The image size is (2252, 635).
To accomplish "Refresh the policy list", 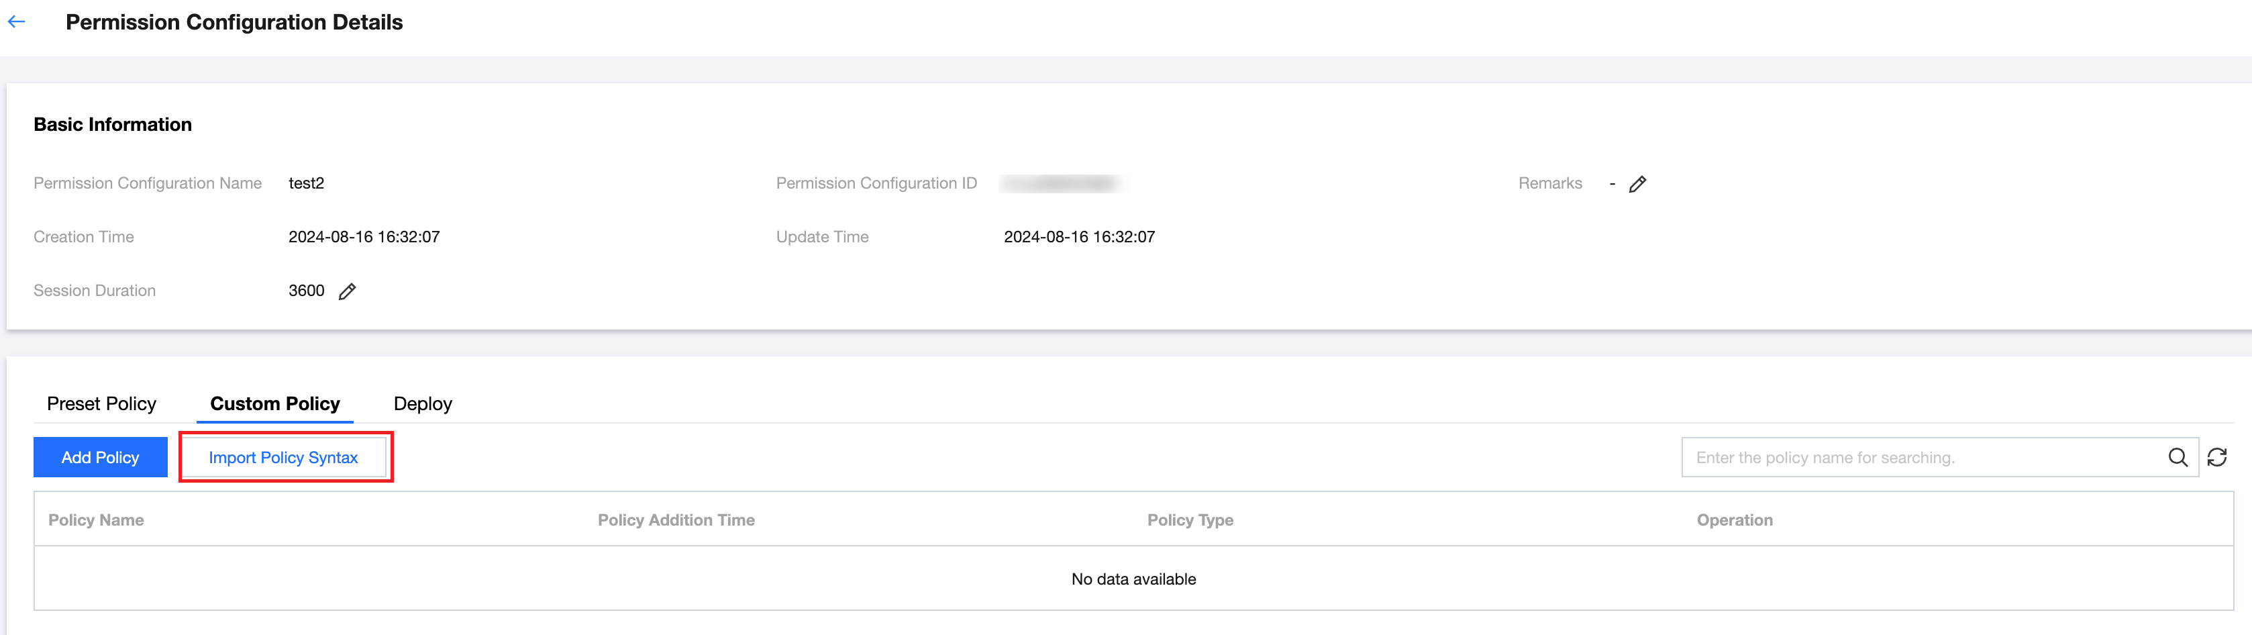I will pos(2217,457).
